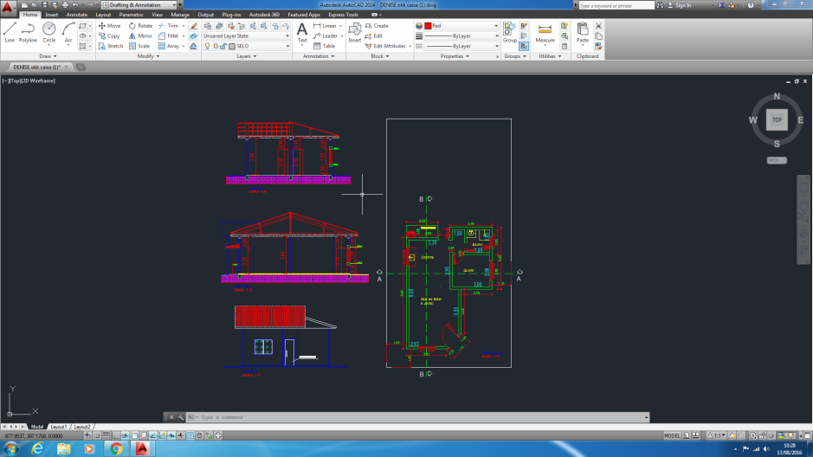Open the Annotate ribbon tab

[x=76, y=15]
